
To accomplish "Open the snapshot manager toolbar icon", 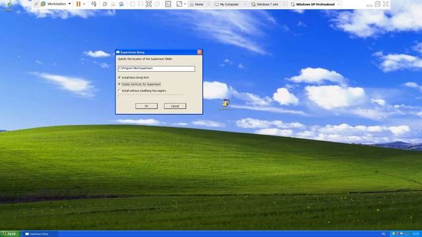I will (121, 4).
